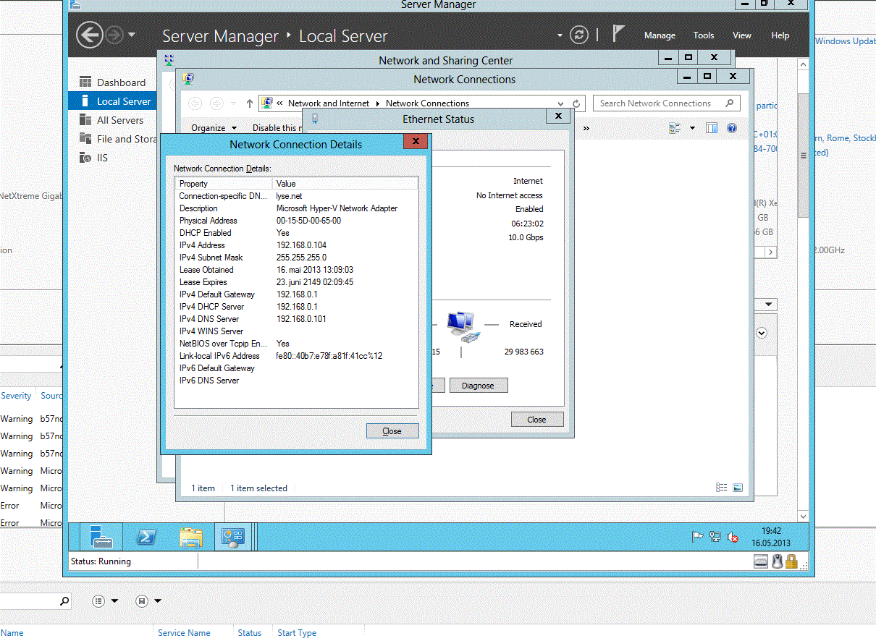
Task: Click the Value column header
Action: [345, 184]
